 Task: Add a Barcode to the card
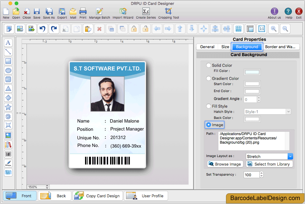pyautogui.click(x=8, y=154)
